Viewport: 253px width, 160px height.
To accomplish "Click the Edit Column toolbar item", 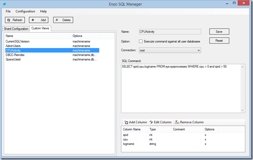I will [160, 122].
